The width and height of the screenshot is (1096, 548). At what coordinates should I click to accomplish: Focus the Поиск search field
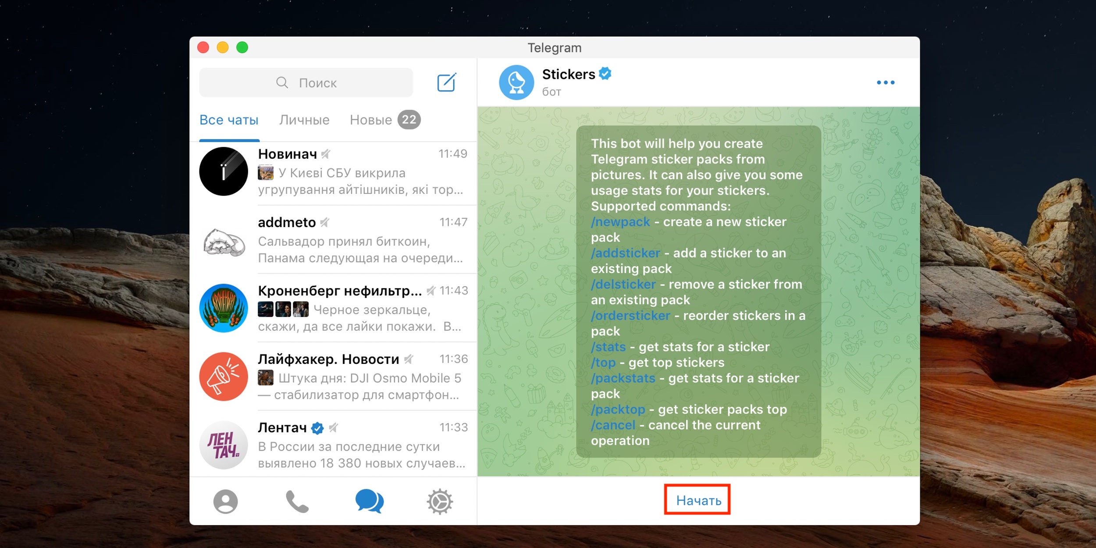[306, 82]
